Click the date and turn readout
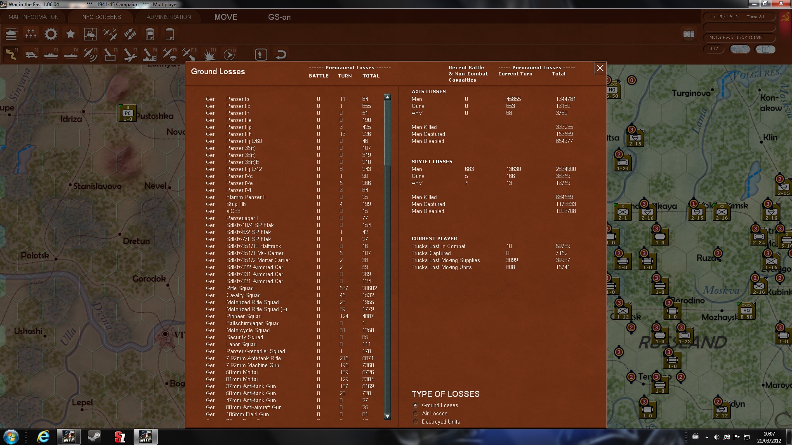Viewport: 792px width, 445px height. [739, 17]
